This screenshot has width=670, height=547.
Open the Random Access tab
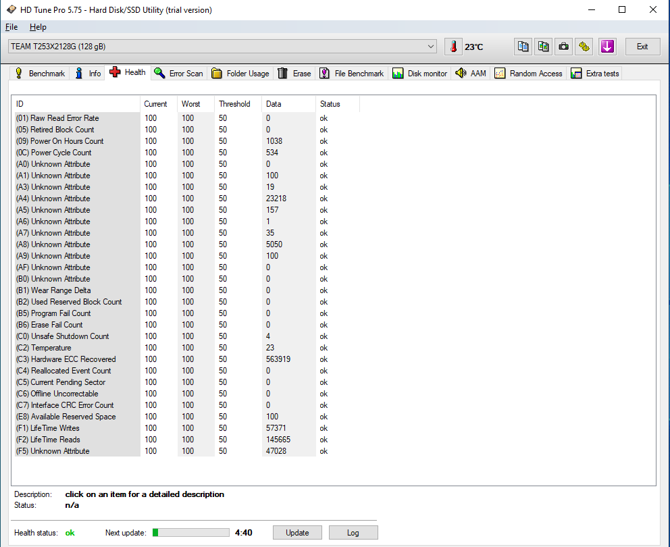coord(529,74)
